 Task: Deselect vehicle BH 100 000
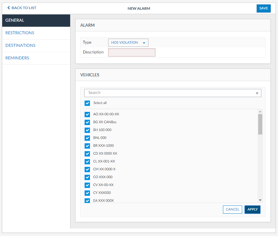point(87,130)
